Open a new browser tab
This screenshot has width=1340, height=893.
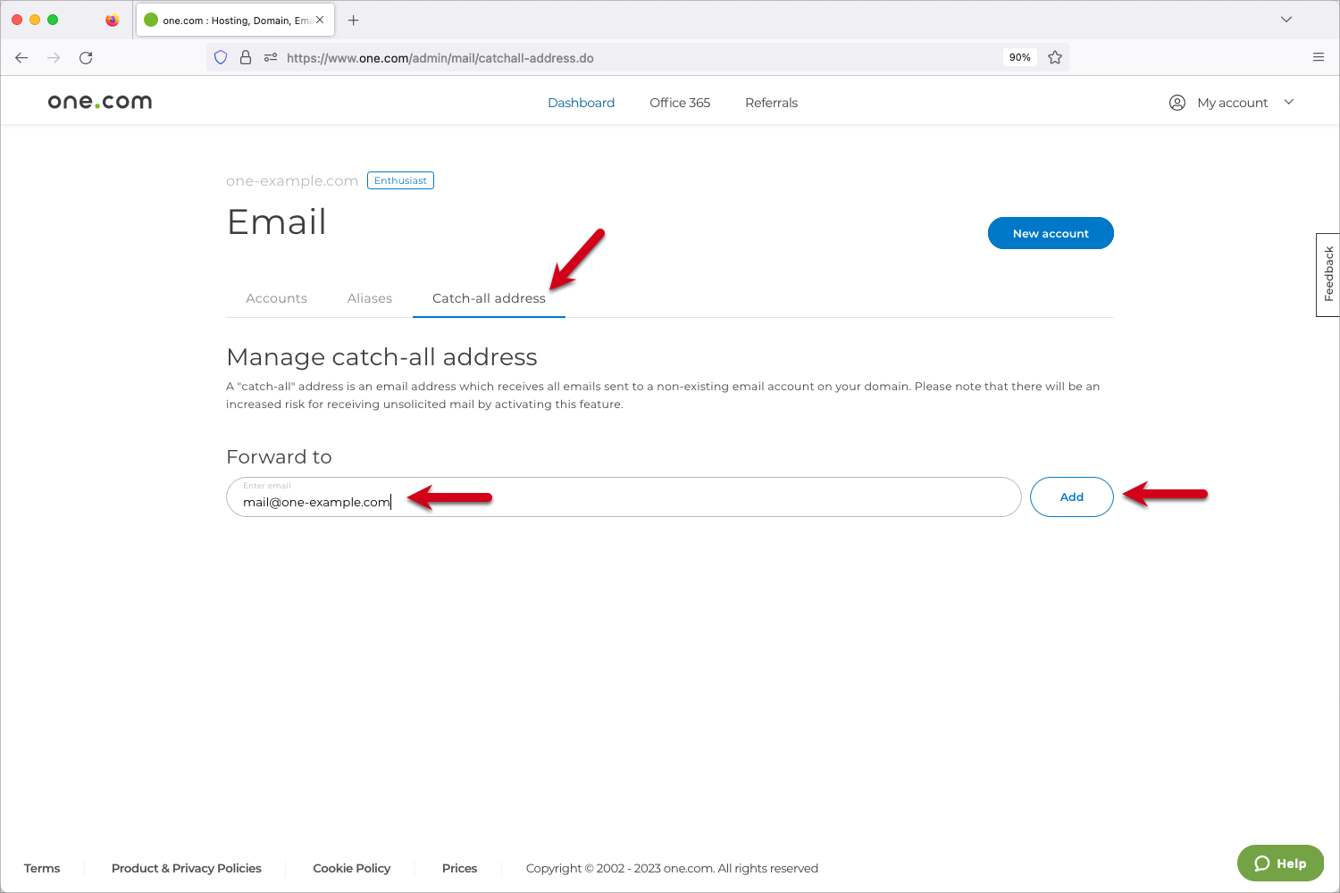(354, 21)
